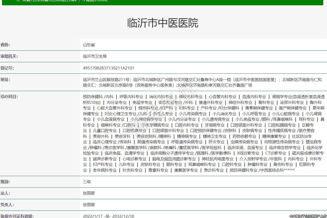Click 呼吸内科专业 in the department list

(131, 97)
